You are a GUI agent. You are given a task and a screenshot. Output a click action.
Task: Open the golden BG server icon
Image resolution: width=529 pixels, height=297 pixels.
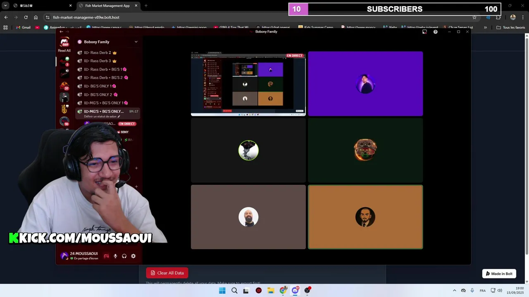(x=64, y=109)
